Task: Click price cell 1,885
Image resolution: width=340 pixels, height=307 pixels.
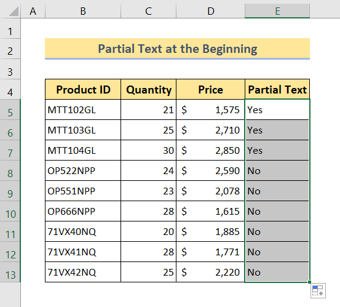Action: [x=210, y=231]
